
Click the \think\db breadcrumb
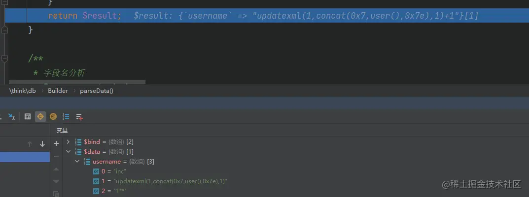[23, 91]
